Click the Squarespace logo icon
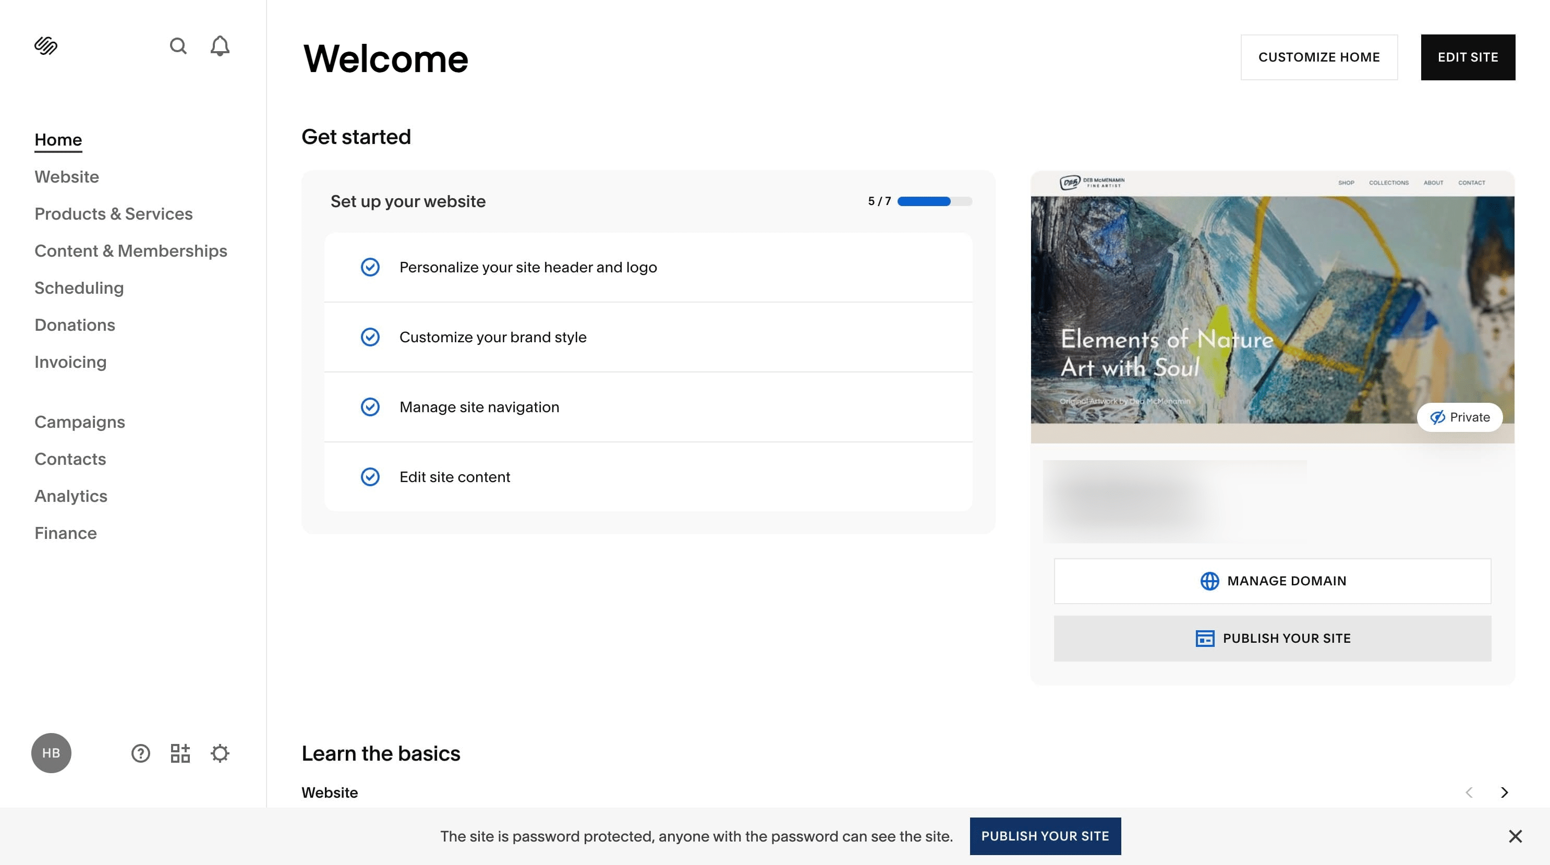Image resolution: width=1550 pixels, height=865 pixels. coord(46,46)
